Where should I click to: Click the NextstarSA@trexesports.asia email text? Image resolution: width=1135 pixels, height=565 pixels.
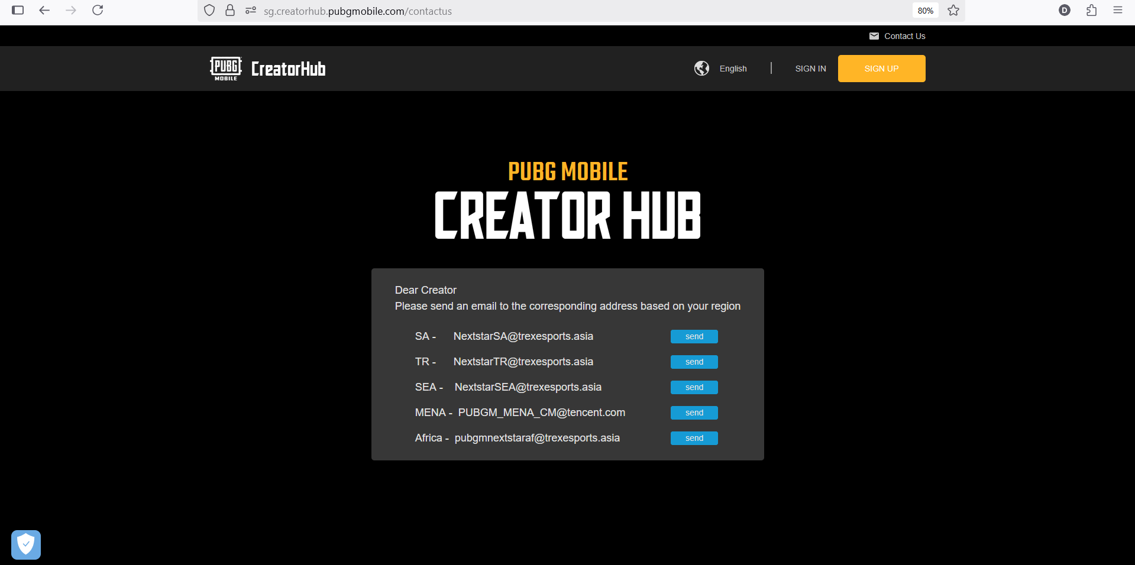(523, 336)
